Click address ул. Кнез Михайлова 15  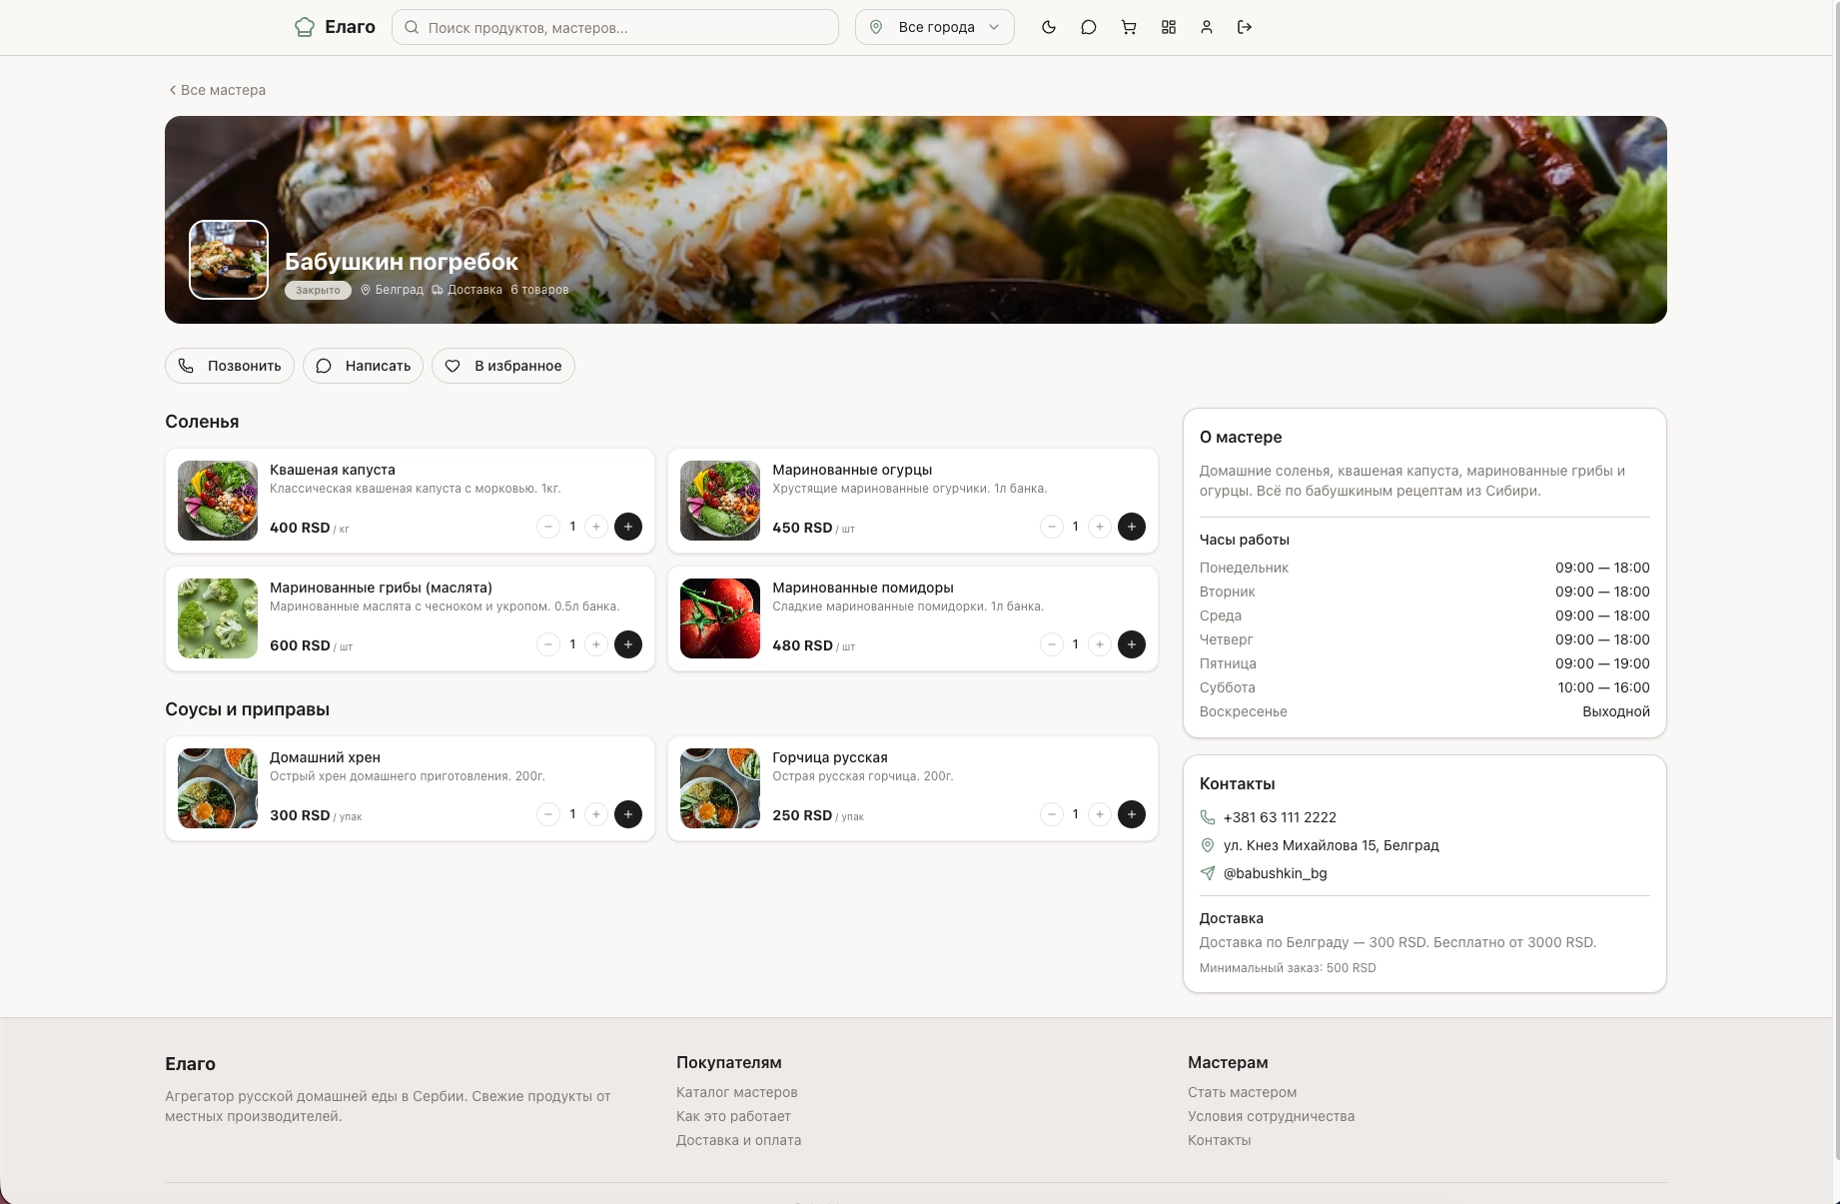1331,845
